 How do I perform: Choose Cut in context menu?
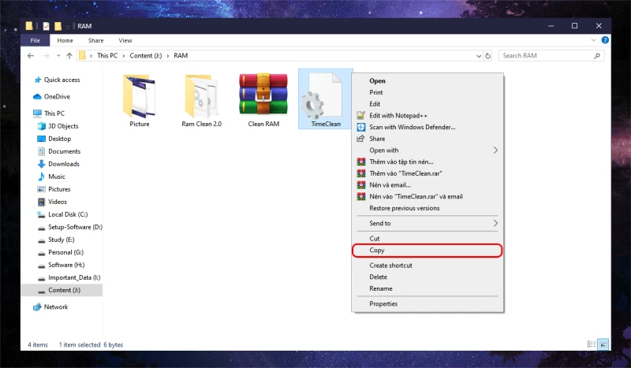click(x=428, y=239)
